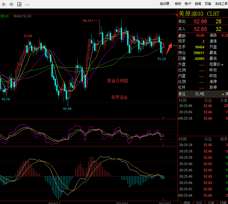The height and width of the screenshot is (204, 228).
Task: Select the MA60 52.50 indicator label
Action: point(22,16)
